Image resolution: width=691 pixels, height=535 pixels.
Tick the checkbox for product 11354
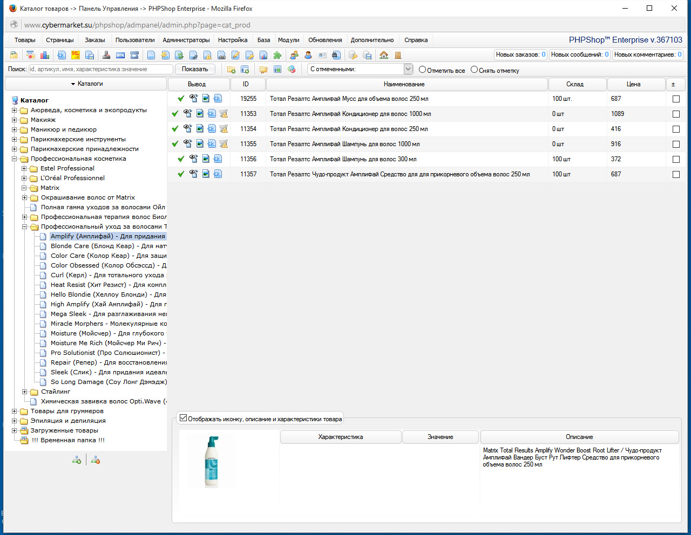pos(676,129)
